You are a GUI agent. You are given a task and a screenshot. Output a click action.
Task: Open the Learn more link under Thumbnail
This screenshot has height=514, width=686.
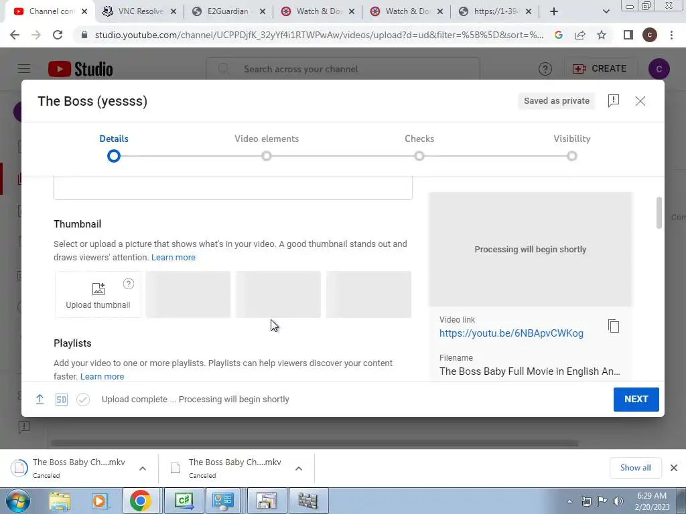pyautogui.click(x=174, y=258)
